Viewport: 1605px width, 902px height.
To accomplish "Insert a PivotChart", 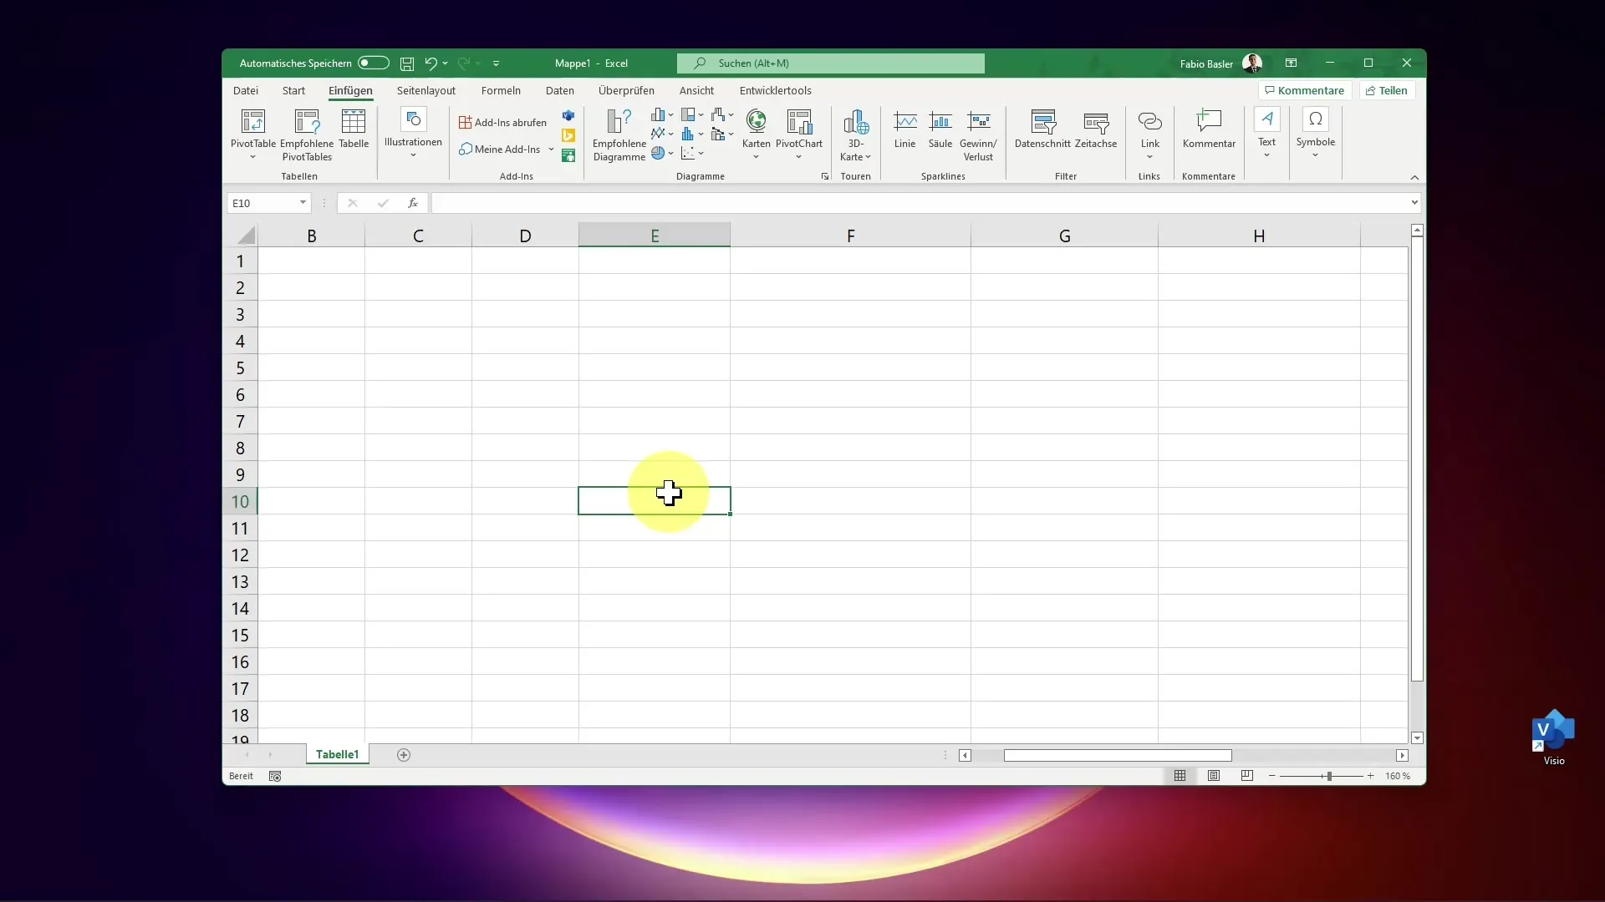I will [799, 134].
